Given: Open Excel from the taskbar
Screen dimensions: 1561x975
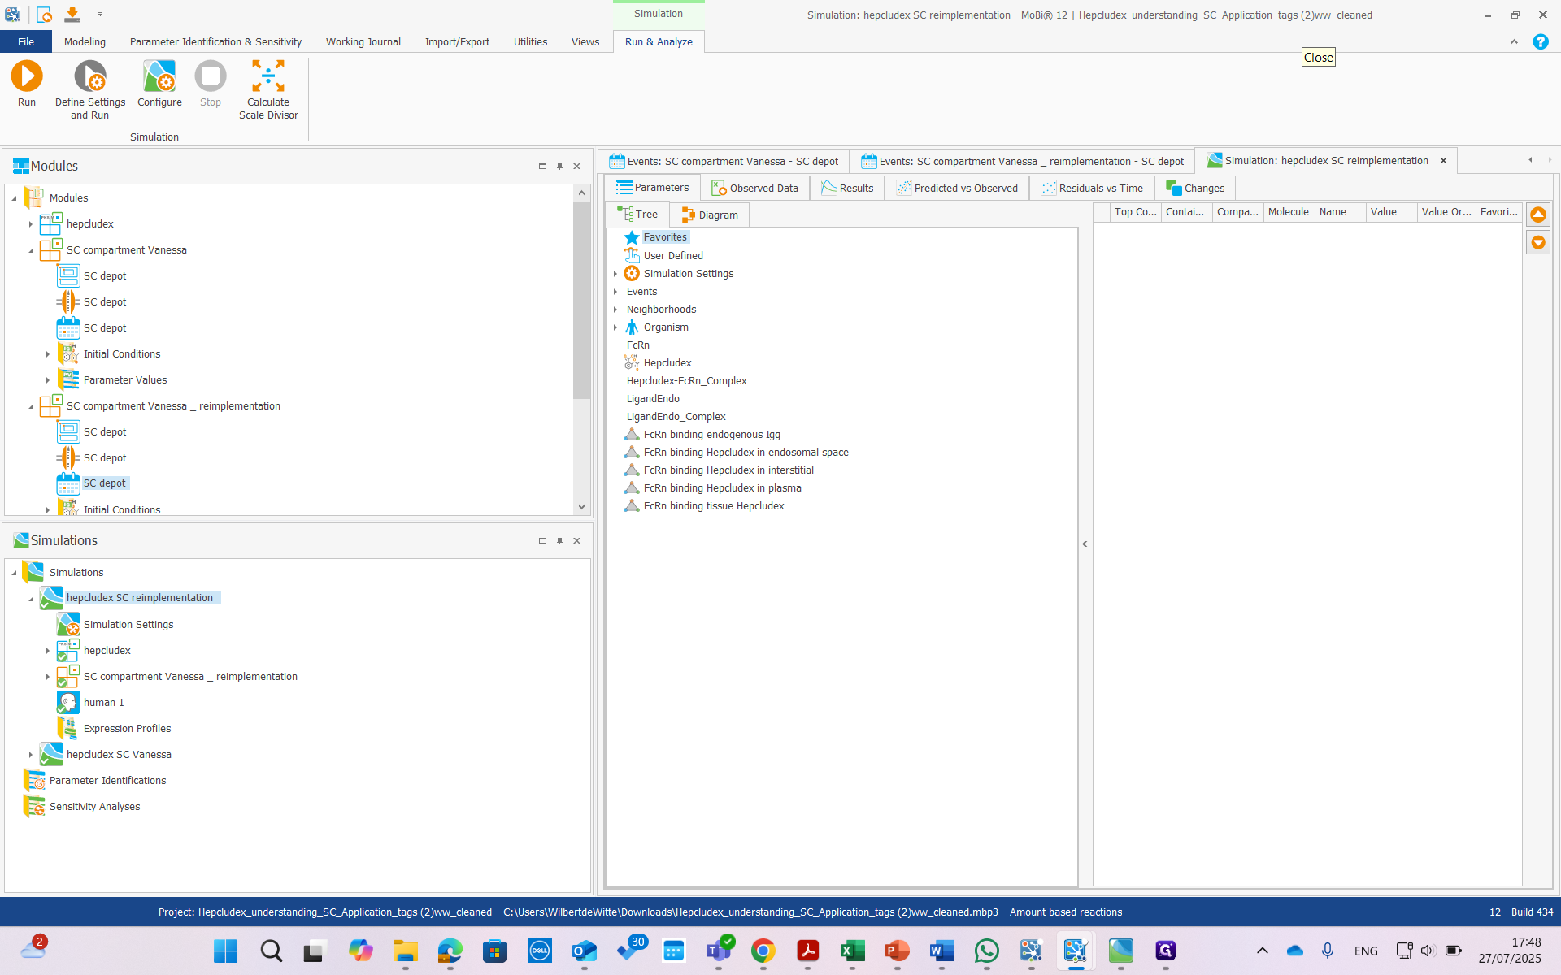Looking at the screenshot, I should click(x=852, y=950).
